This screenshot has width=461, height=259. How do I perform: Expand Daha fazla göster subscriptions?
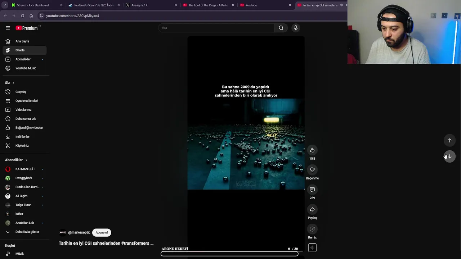[x=24, y=232]
